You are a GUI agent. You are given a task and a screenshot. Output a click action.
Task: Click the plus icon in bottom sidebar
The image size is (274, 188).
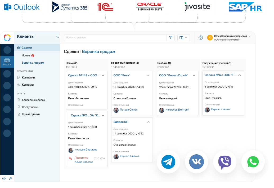click(4, 178)
